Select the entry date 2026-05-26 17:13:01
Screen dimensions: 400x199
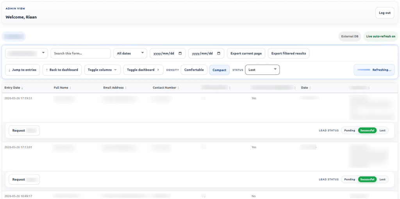point(18,147)
